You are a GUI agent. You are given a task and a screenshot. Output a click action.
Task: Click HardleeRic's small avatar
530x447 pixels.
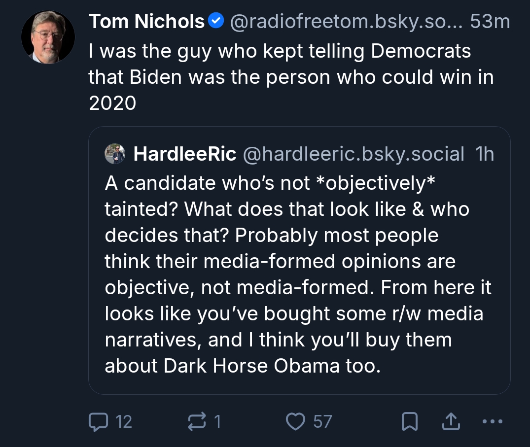(x=115, y=154)
